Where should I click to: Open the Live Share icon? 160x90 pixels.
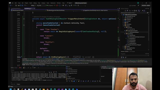point(130,5)
